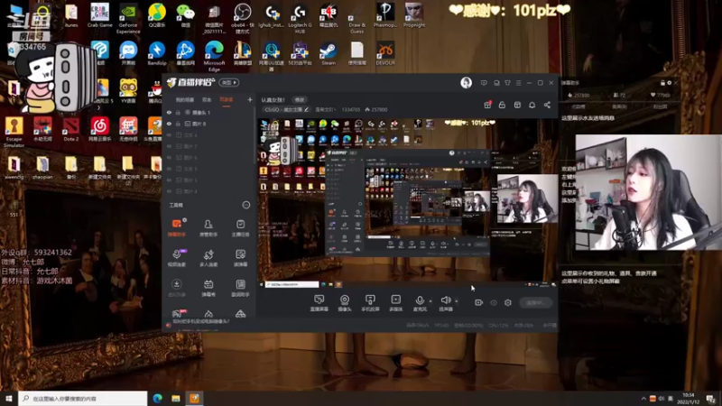Add 摄像头 camera source
Viewport: 722px width, 406px height.
click(x=345, y=303)
